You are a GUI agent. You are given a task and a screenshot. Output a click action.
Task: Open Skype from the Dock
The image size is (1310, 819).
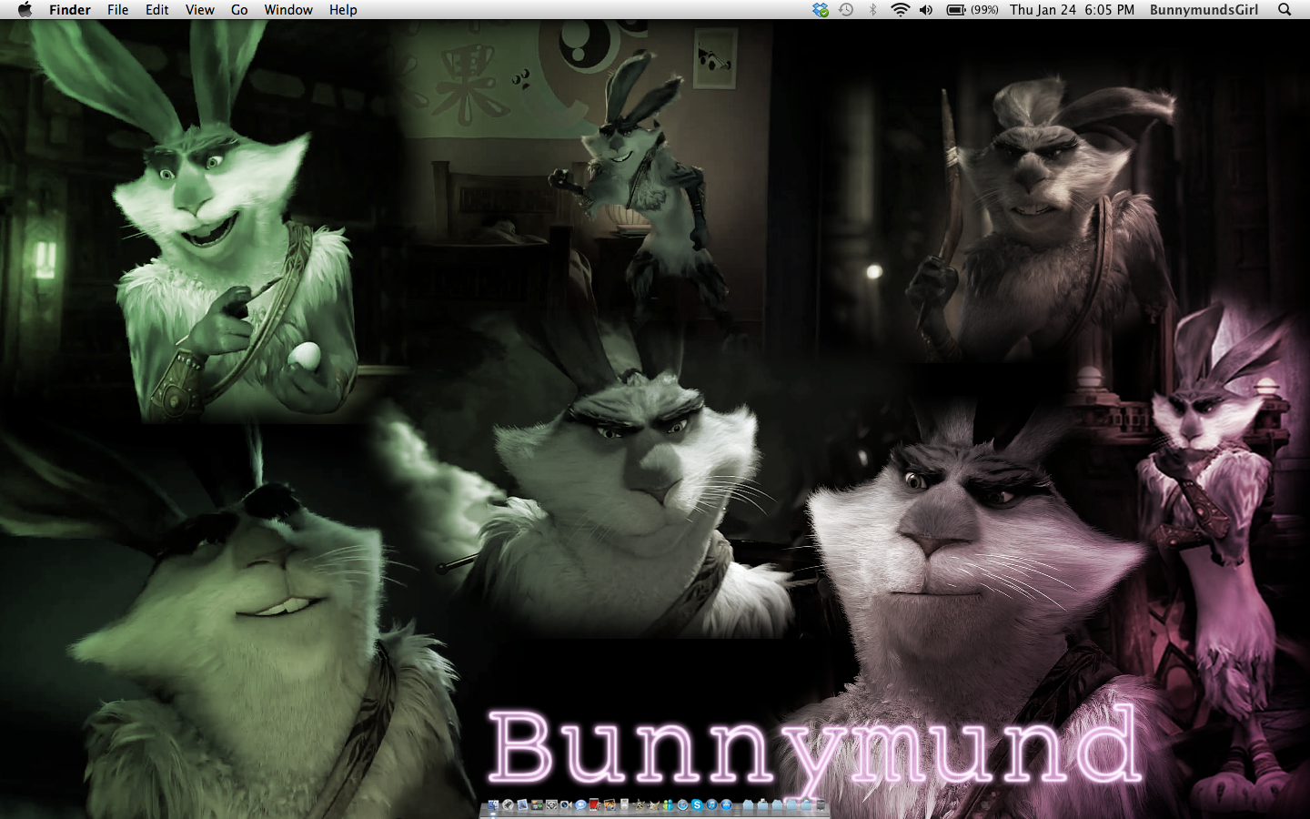[x=697, y=804]
